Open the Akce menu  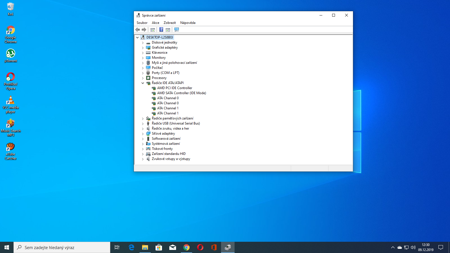click(x=156, y=23)
